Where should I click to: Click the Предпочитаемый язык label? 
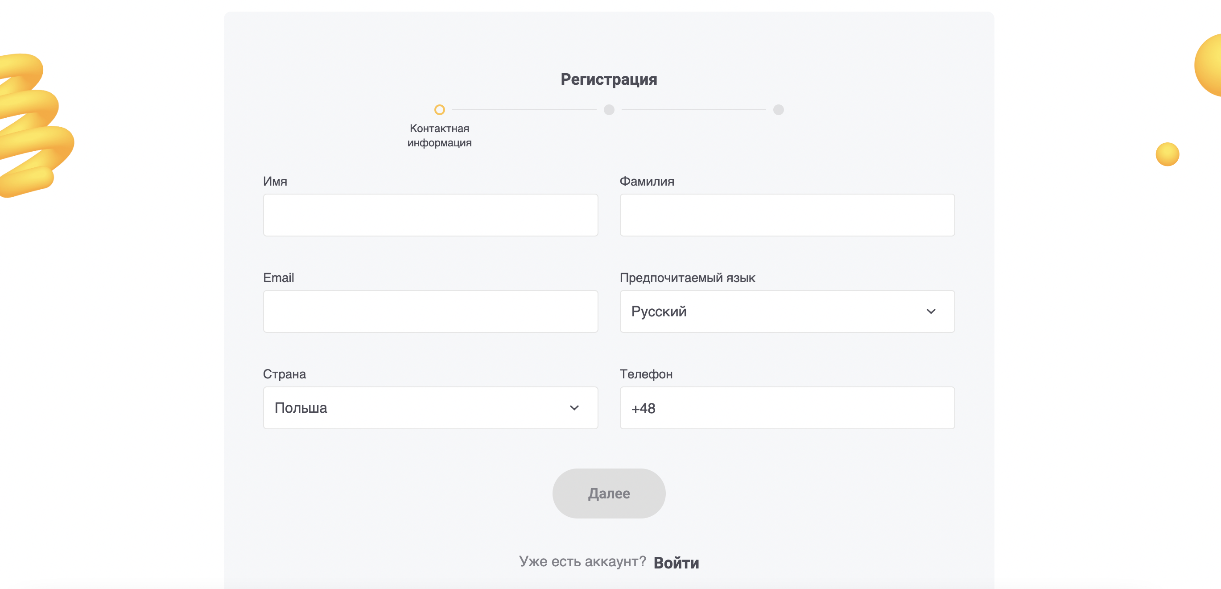687,278
